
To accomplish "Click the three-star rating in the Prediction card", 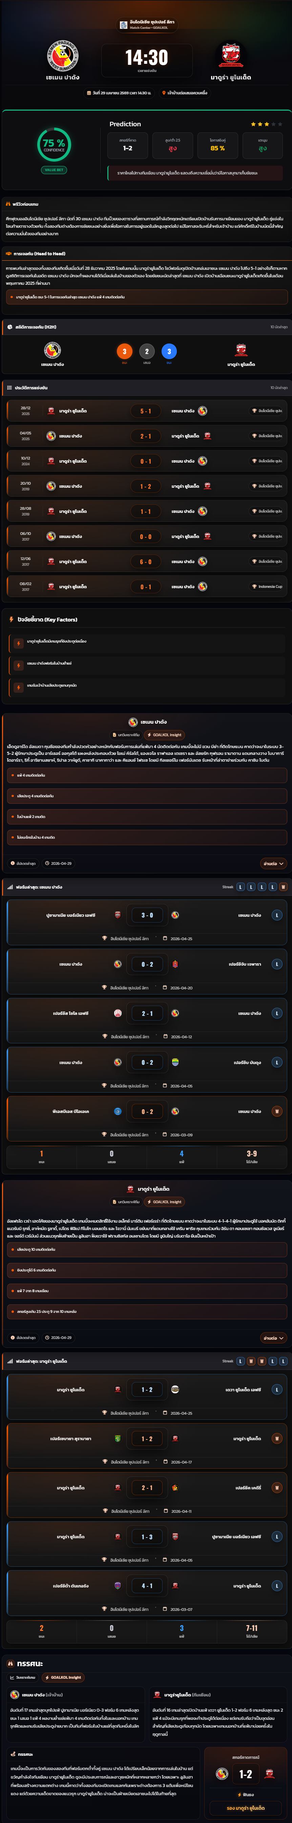I will tap(259, 124).
